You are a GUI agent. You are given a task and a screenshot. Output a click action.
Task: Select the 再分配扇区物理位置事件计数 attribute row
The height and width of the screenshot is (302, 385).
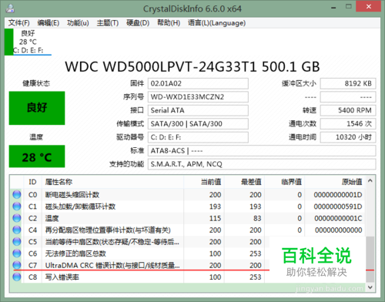[188, 230]
